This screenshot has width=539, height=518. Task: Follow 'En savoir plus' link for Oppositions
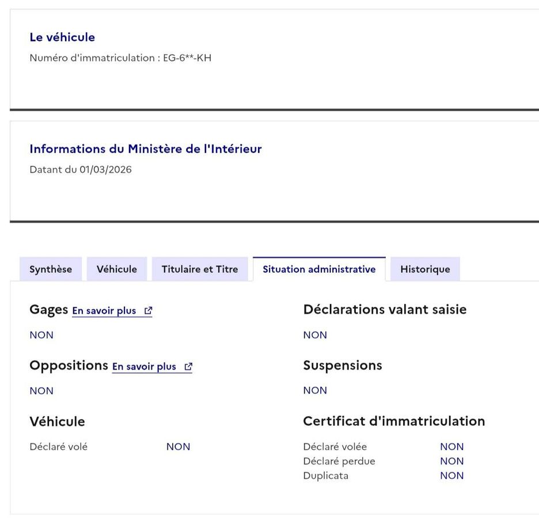(144, 367)
